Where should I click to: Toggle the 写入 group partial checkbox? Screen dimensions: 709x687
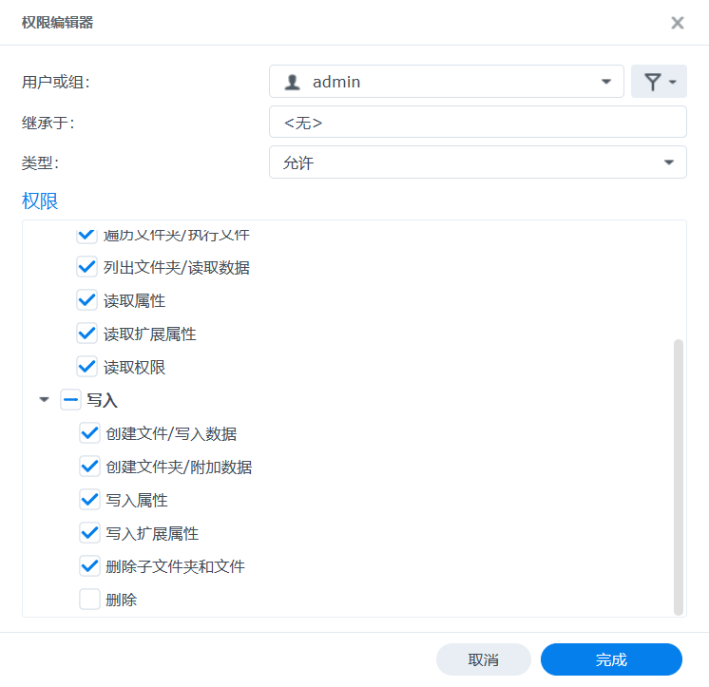pyautogui.click(x=70, y=399)
